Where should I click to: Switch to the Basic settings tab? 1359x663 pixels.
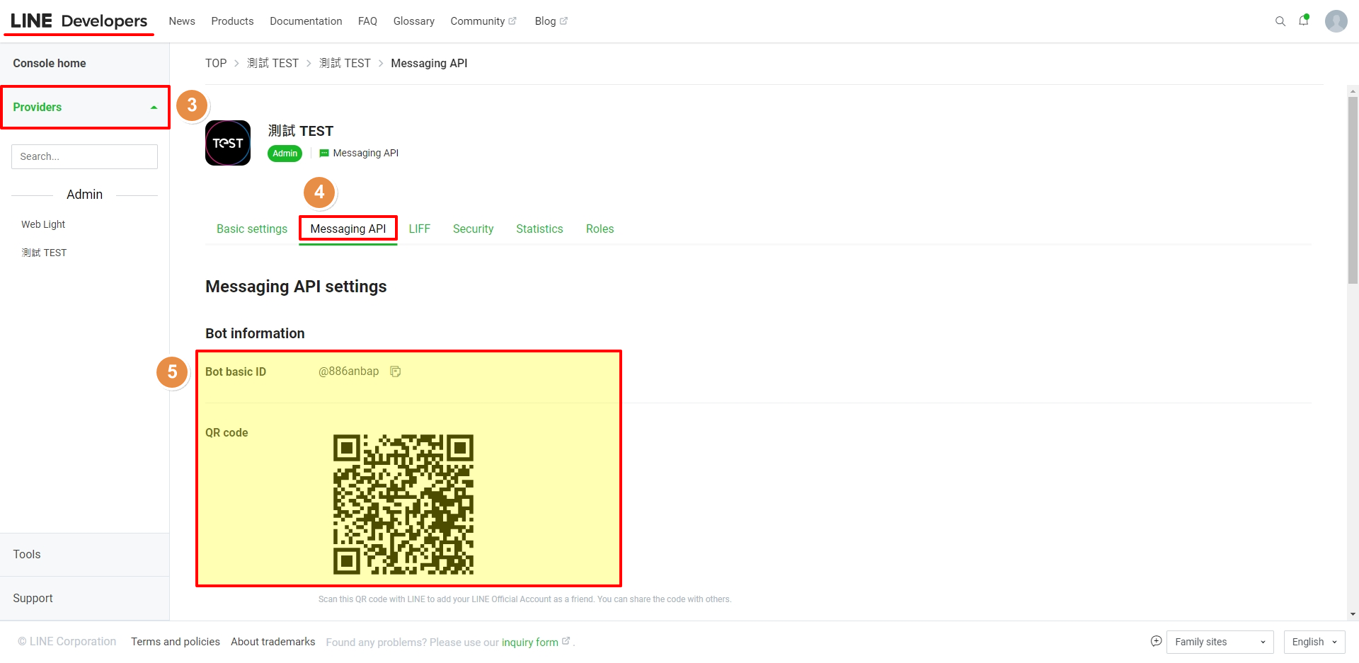pos(252,229)
